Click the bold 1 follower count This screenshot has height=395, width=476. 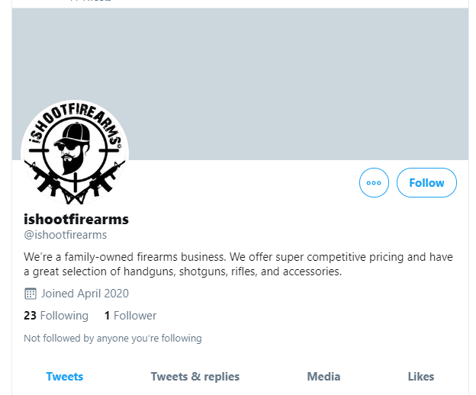point(107,316)
